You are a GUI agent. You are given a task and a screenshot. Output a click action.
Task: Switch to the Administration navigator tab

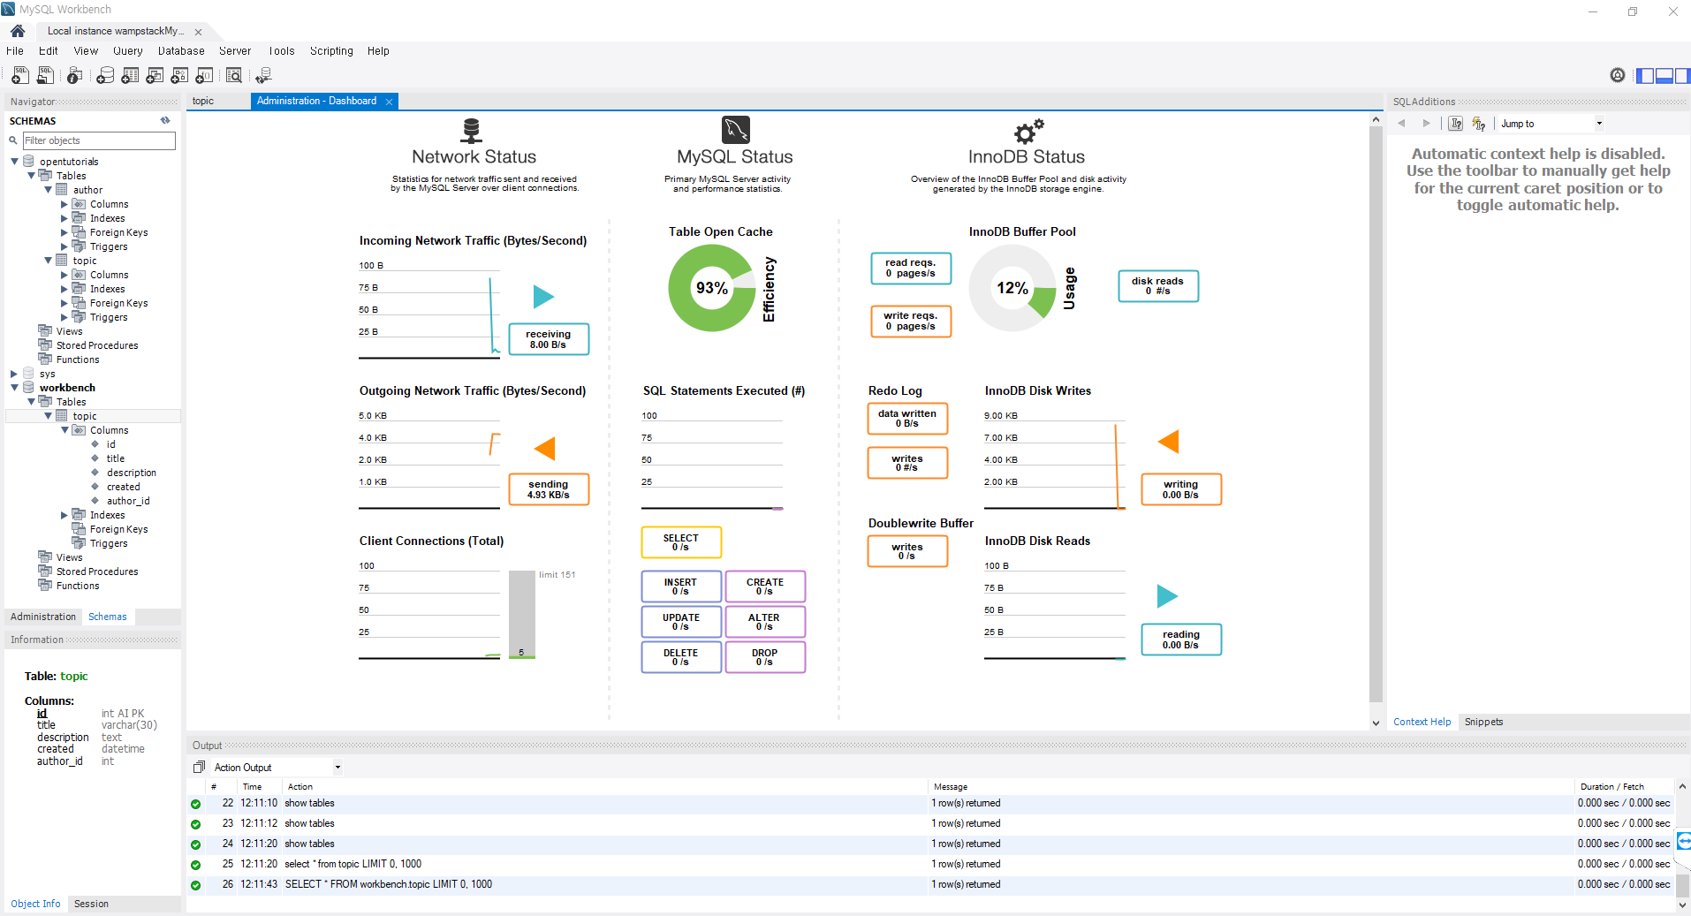43,617
